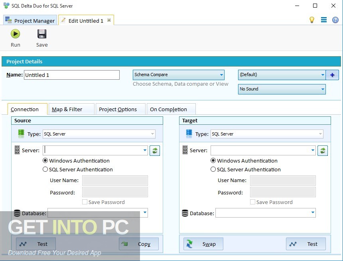Close the Edit Untitled 1 tab

(x=109, y=20)
